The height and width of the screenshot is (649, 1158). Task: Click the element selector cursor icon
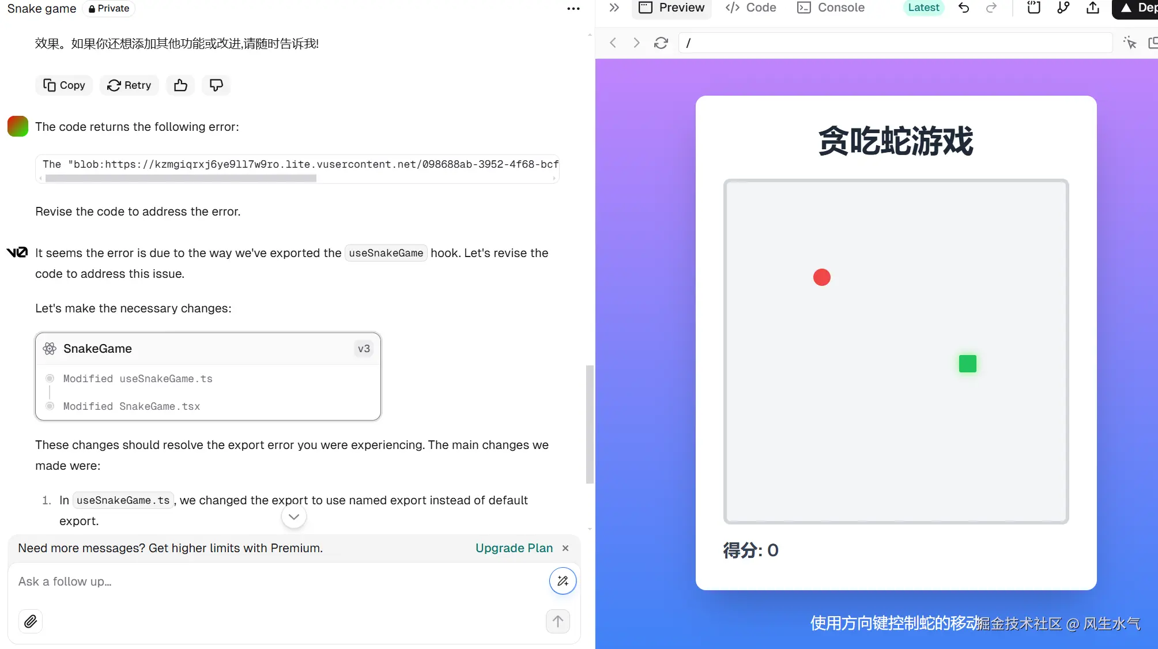point(1130,43)
